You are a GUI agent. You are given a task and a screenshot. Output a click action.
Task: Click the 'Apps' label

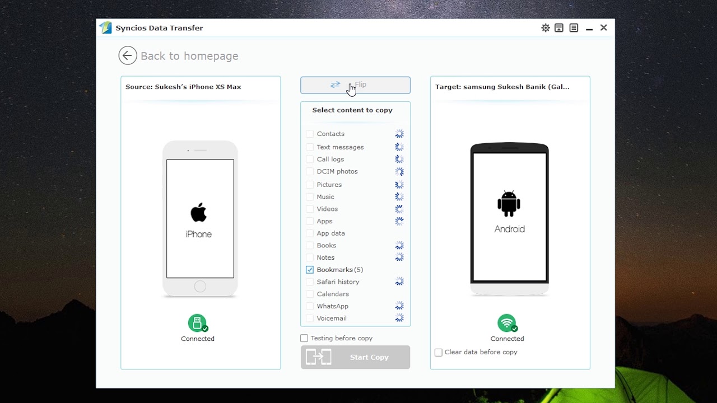(x=324, y=222)
